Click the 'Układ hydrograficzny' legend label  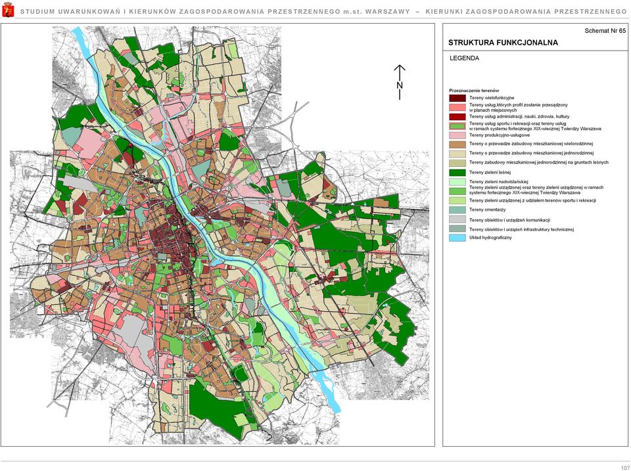(490, 238)
